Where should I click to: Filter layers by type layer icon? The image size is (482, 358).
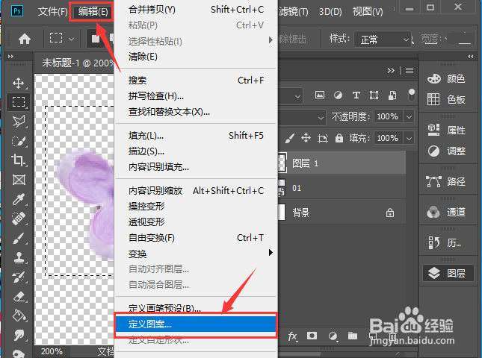(356, 95)
